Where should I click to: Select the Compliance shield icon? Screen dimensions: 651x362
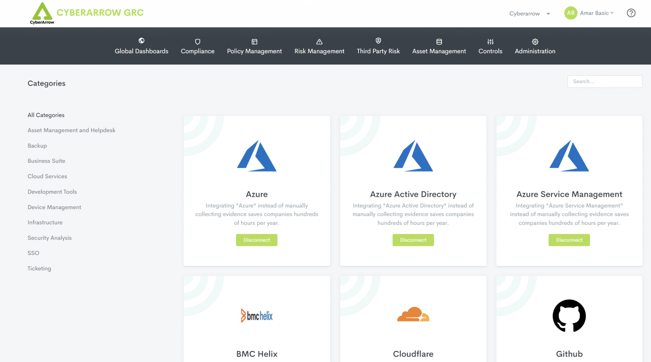(198, 41)
